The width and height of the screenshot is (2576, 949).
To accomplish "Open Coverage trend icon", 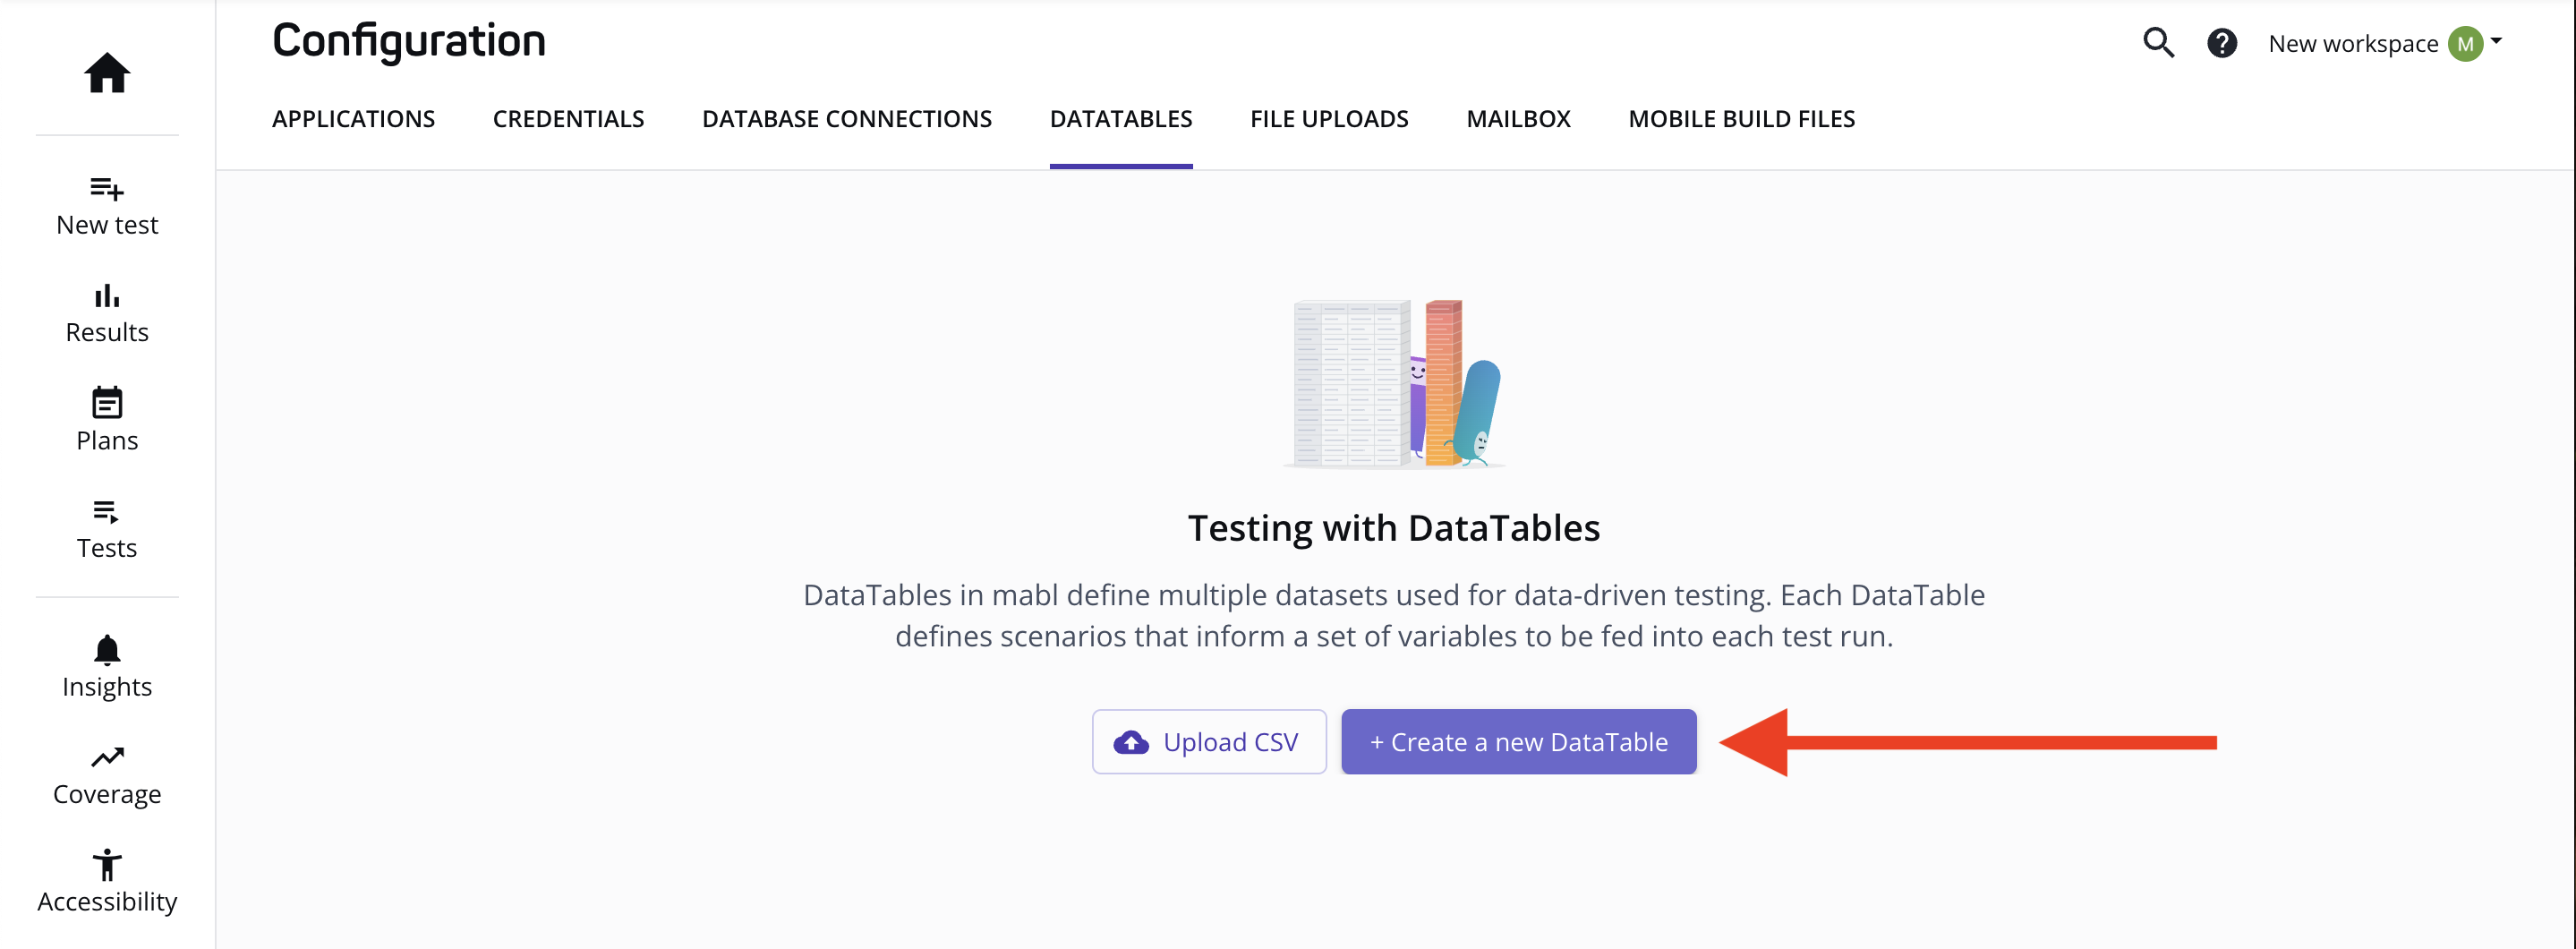I will (x=107, y=758).
